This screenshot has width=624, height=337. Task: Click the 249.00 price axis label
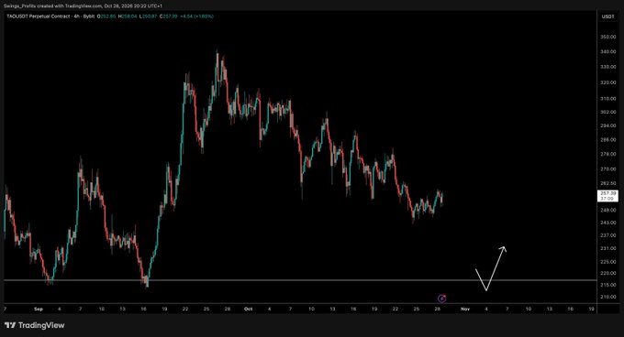[x=607, y=210]
